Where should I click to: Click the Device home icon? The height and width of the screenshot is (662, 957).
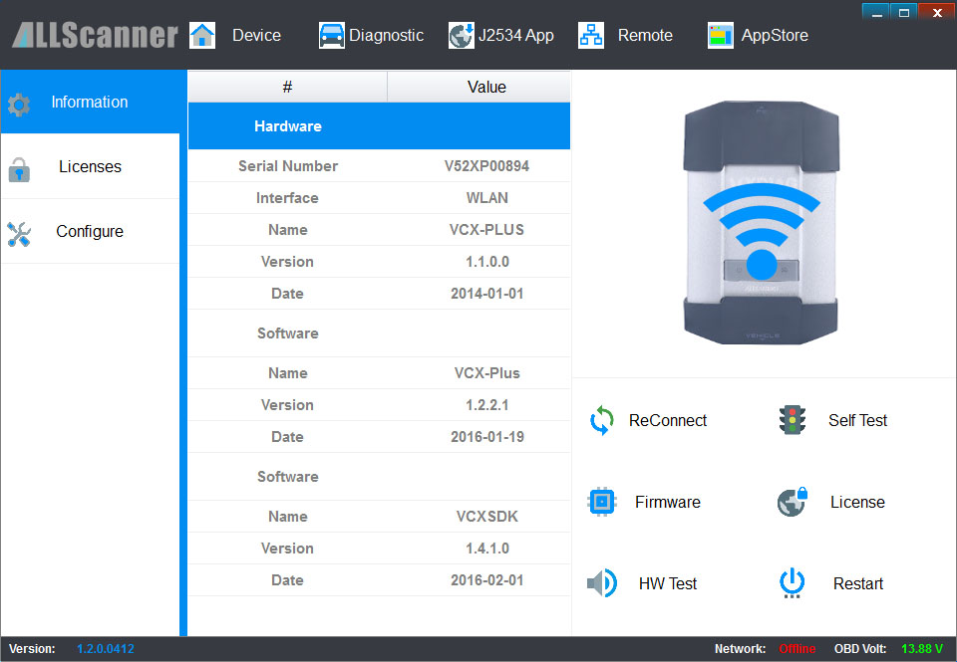[x=202, y=36]
